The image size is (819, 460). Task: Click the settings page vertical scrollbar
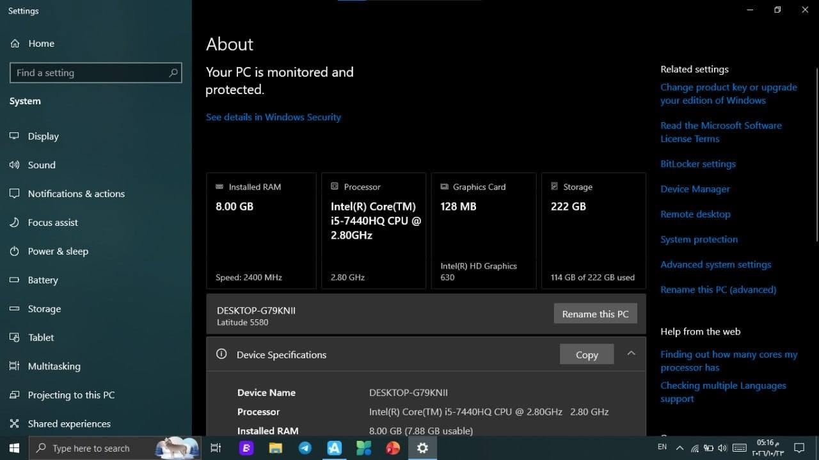816,154
